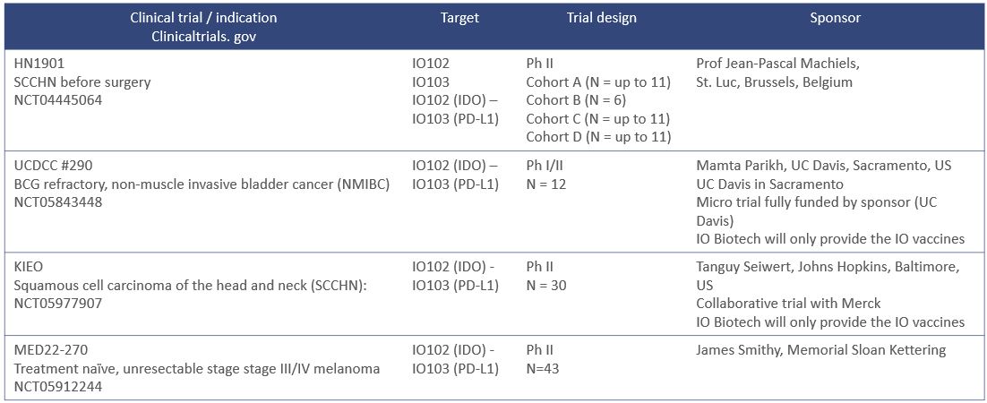Click the NCT05843448 trial identifier
This screenshot has height=403, width=987.
pyautogui.click(x=58, y=202)
